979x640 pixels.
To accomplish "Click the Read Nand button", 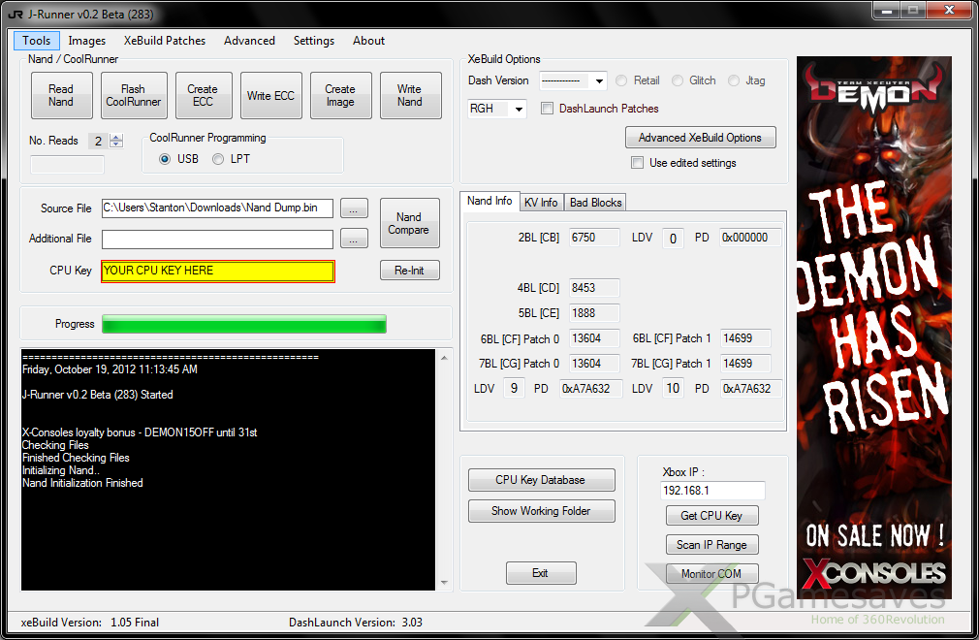I will point(61,95).
